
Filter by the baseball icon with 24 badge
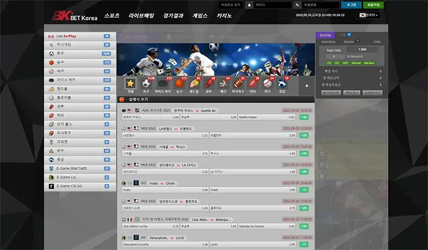tap(267, 83)
